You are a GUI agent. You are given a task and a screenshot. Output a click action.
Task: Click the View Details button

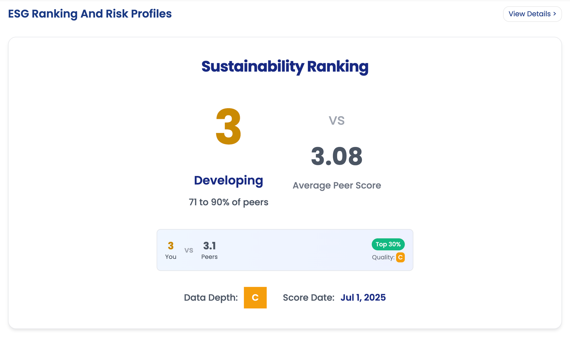click(x=532, y=14)
